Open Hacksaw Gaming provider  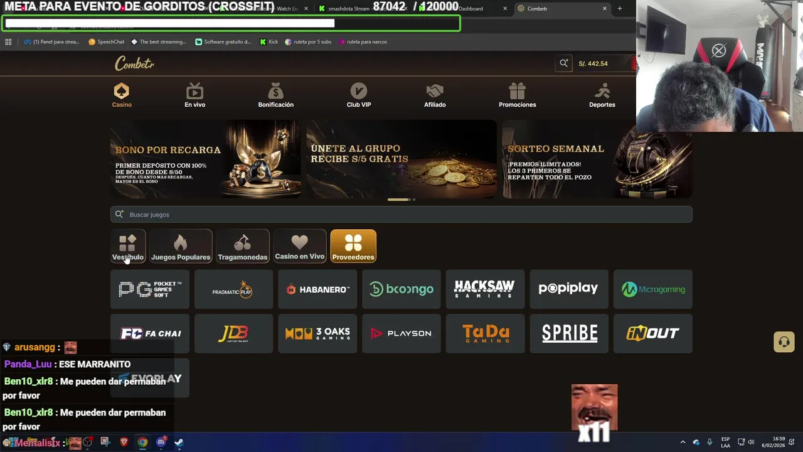(485, 289)
